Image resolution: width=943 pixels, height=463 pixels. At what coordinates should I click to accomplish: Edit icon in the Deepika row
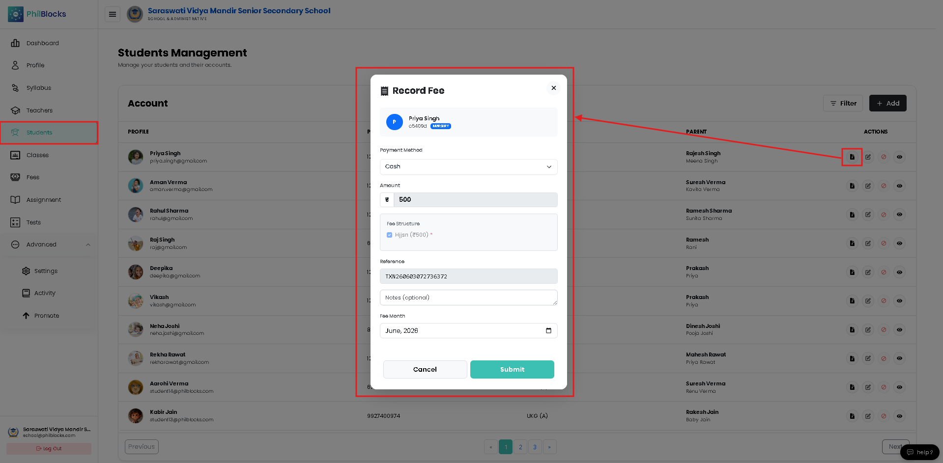(868, 272)
